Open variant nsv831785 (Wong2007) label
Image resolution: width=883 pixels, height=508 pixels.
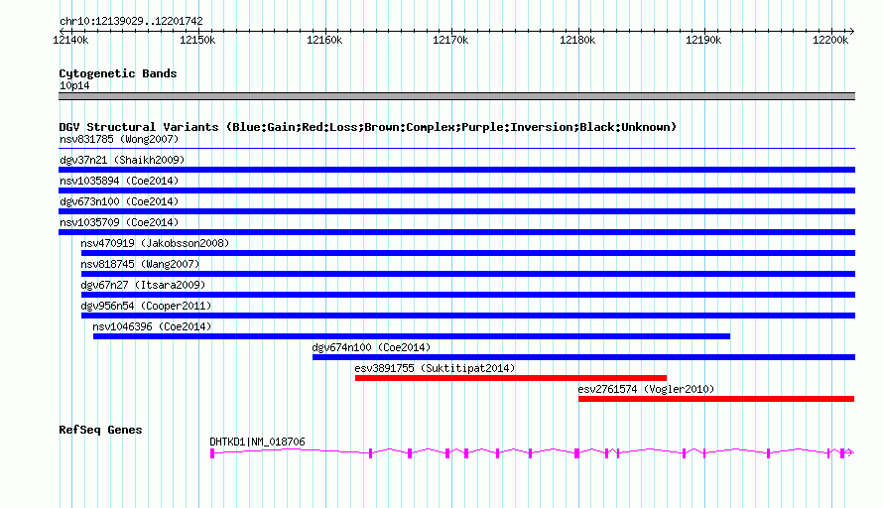[119, 139]
